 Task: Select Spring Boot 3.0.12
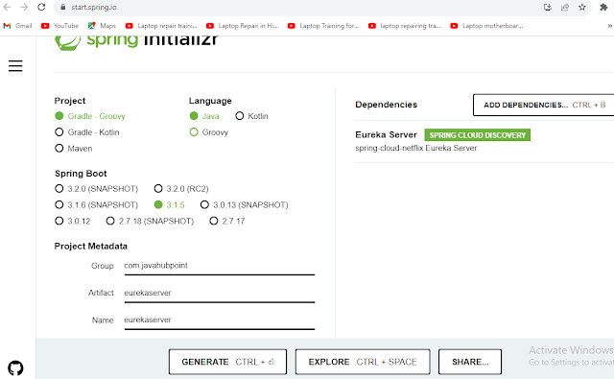coord(73,222)
